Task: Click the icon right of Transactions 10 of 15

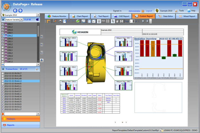Action: tap(37, 69)
